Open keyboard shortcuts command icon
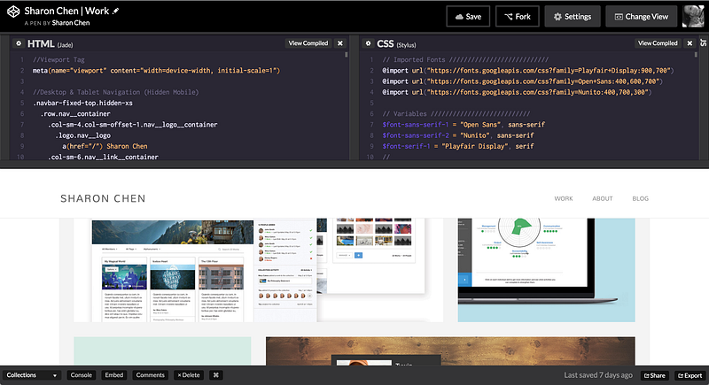709x385 pixels. tap(216, 375)
